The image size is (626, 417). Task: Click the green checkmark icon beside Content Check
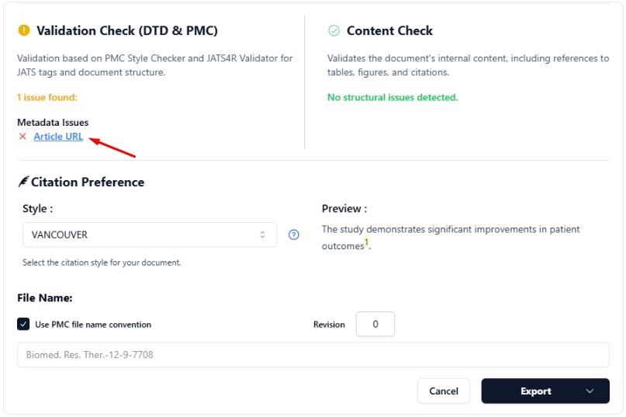point(334,31)
